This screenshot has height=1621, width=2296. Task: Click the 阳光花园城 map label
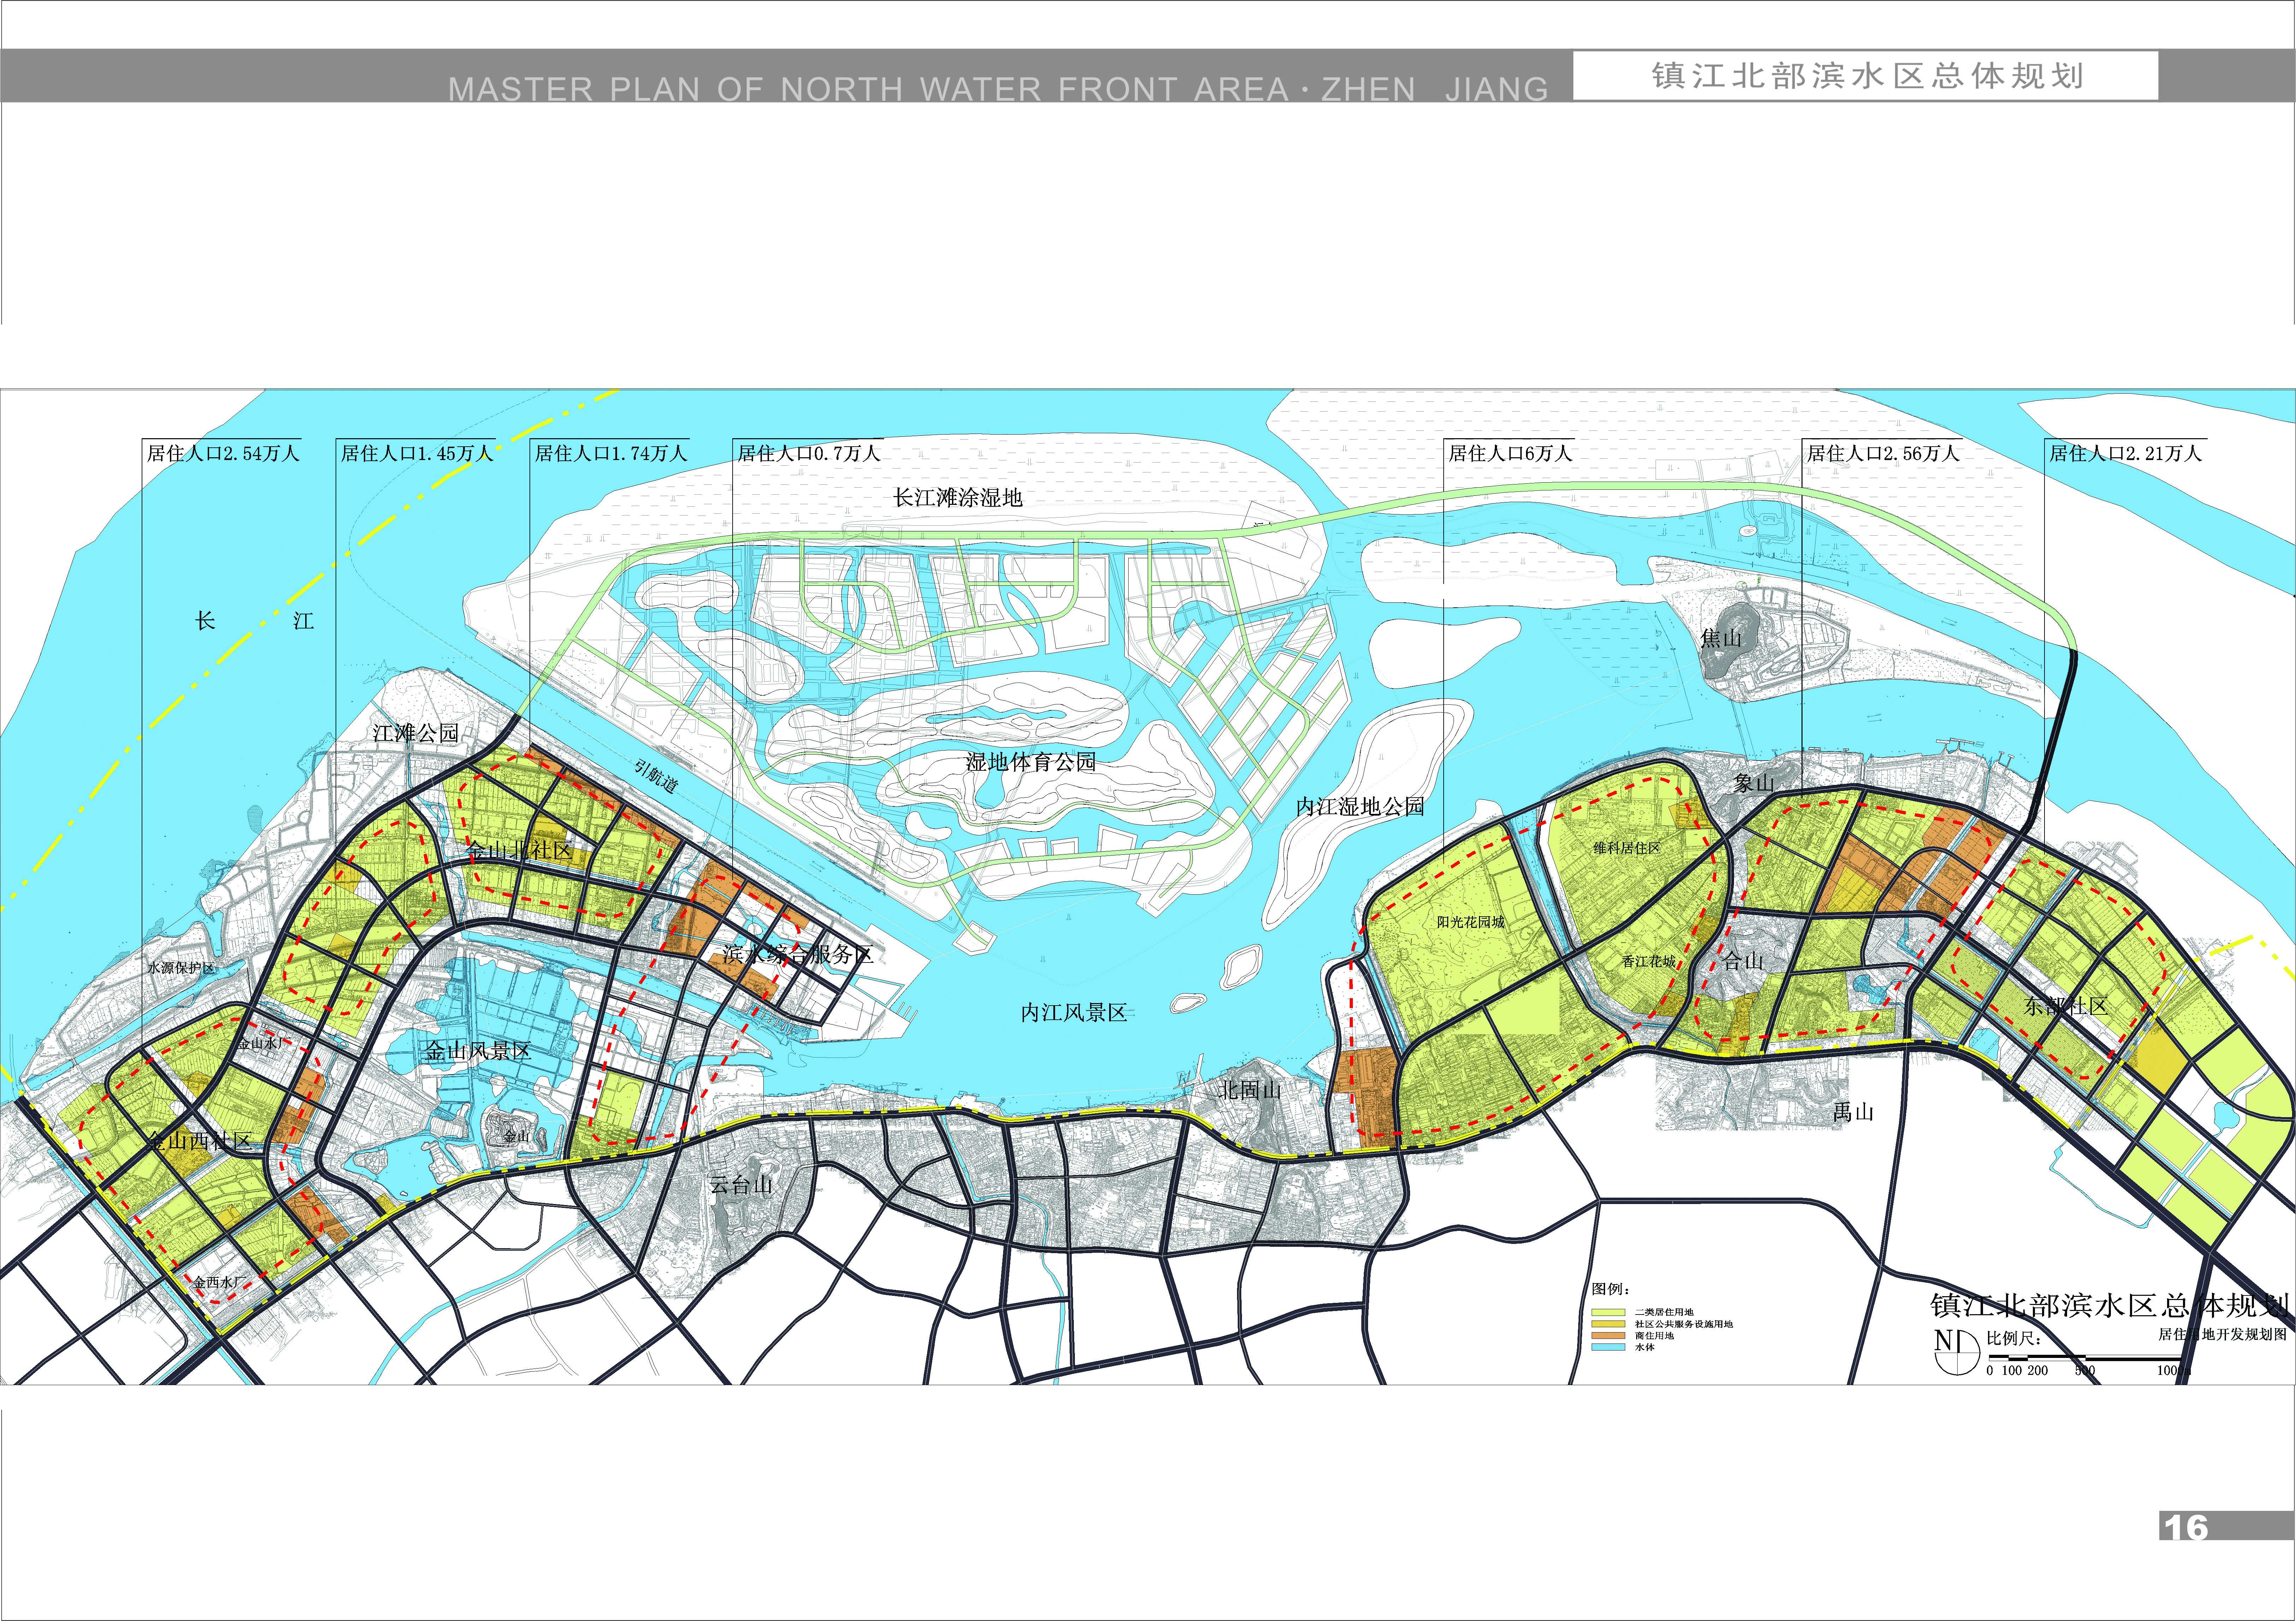click(x=1471, y=923)
